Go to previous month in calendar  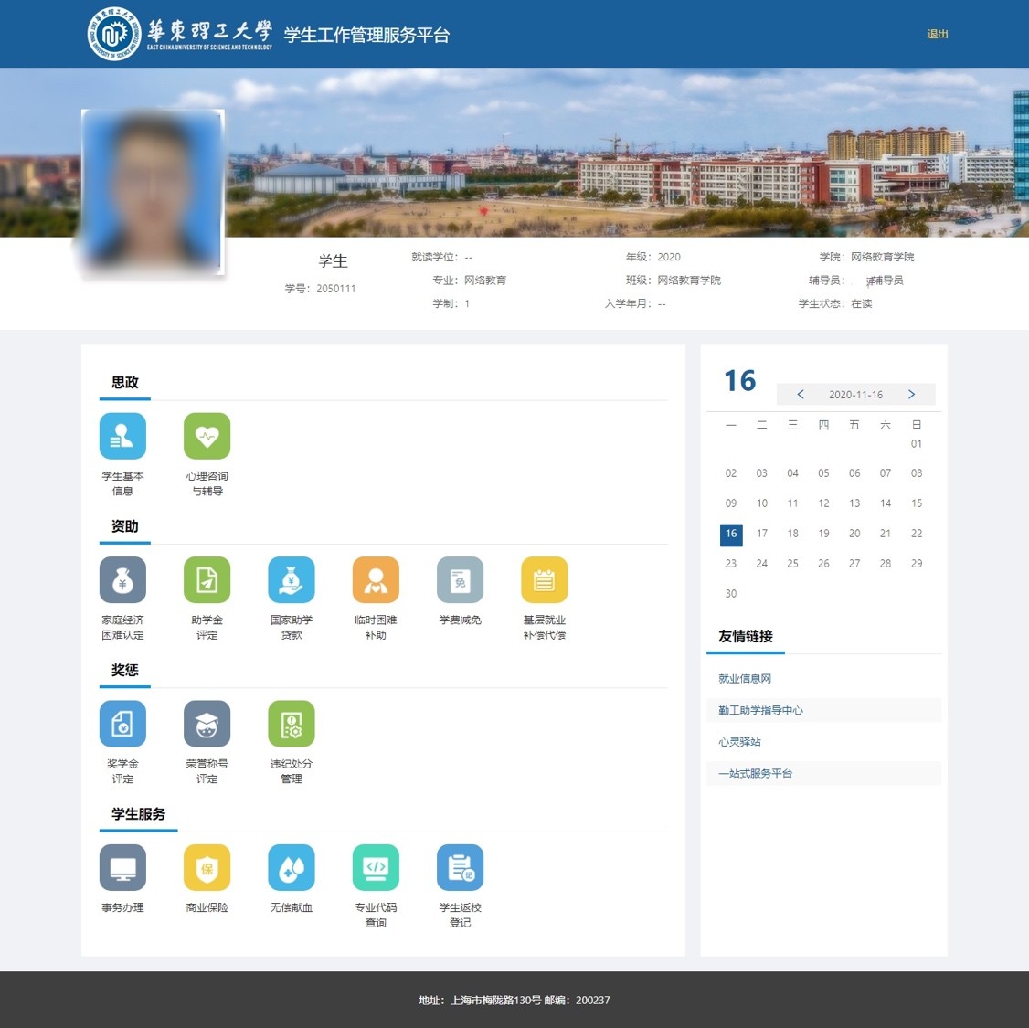801,395
